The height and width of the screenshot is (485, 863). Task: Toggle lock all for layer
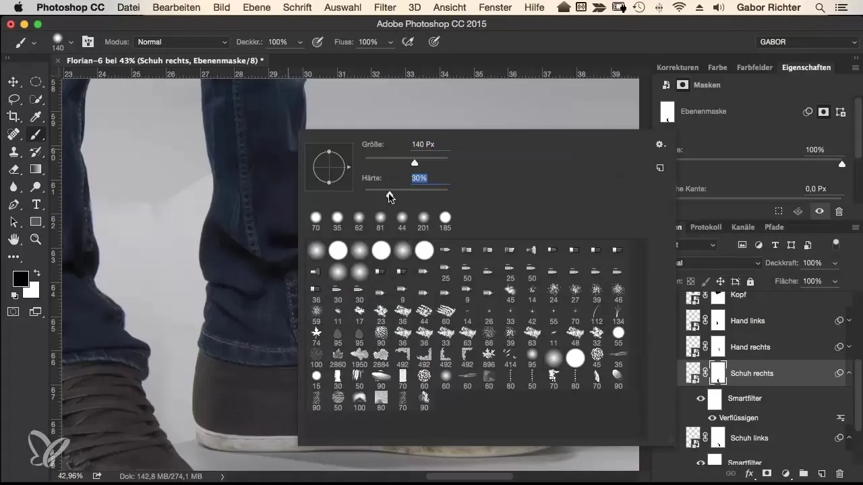(750, 282)
